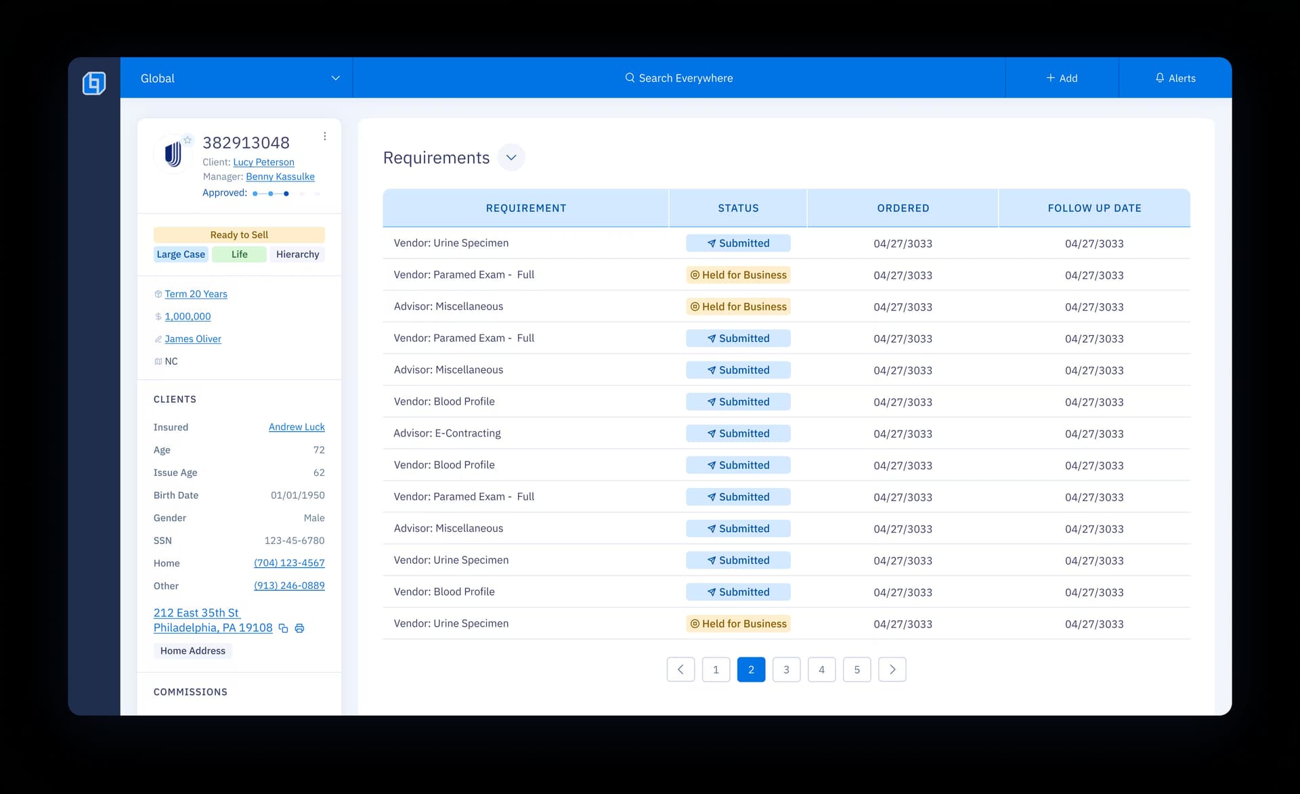Viewport: 1300px width, 794px height.
Task: Expand the Requirements section chevron
Action: 511,158
